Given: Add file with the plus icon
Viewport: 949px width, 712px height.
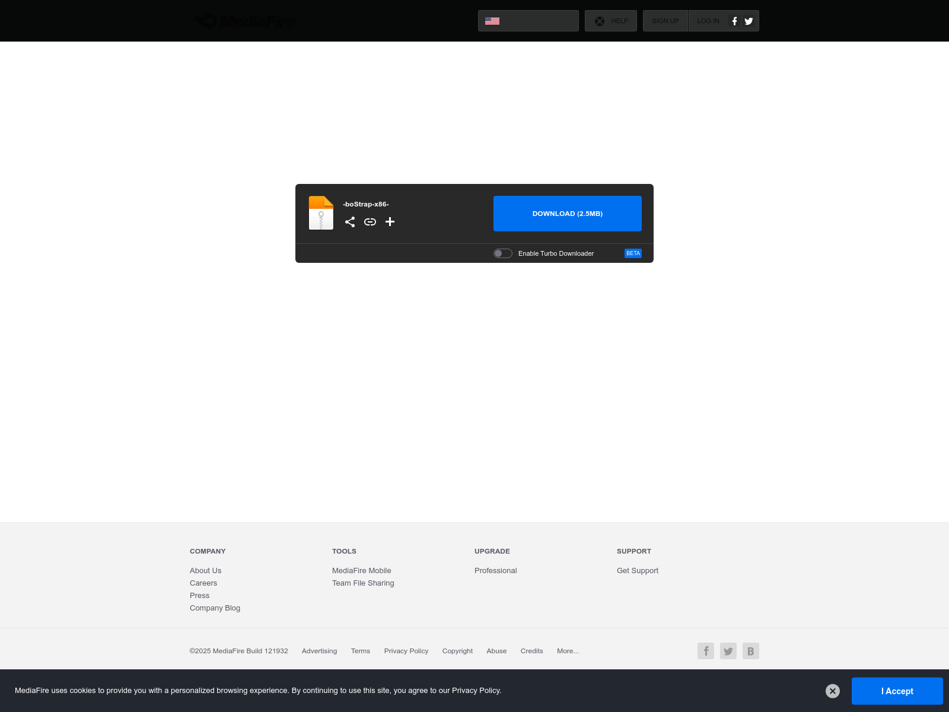Looking at the screenshot, I should point(390,222).
